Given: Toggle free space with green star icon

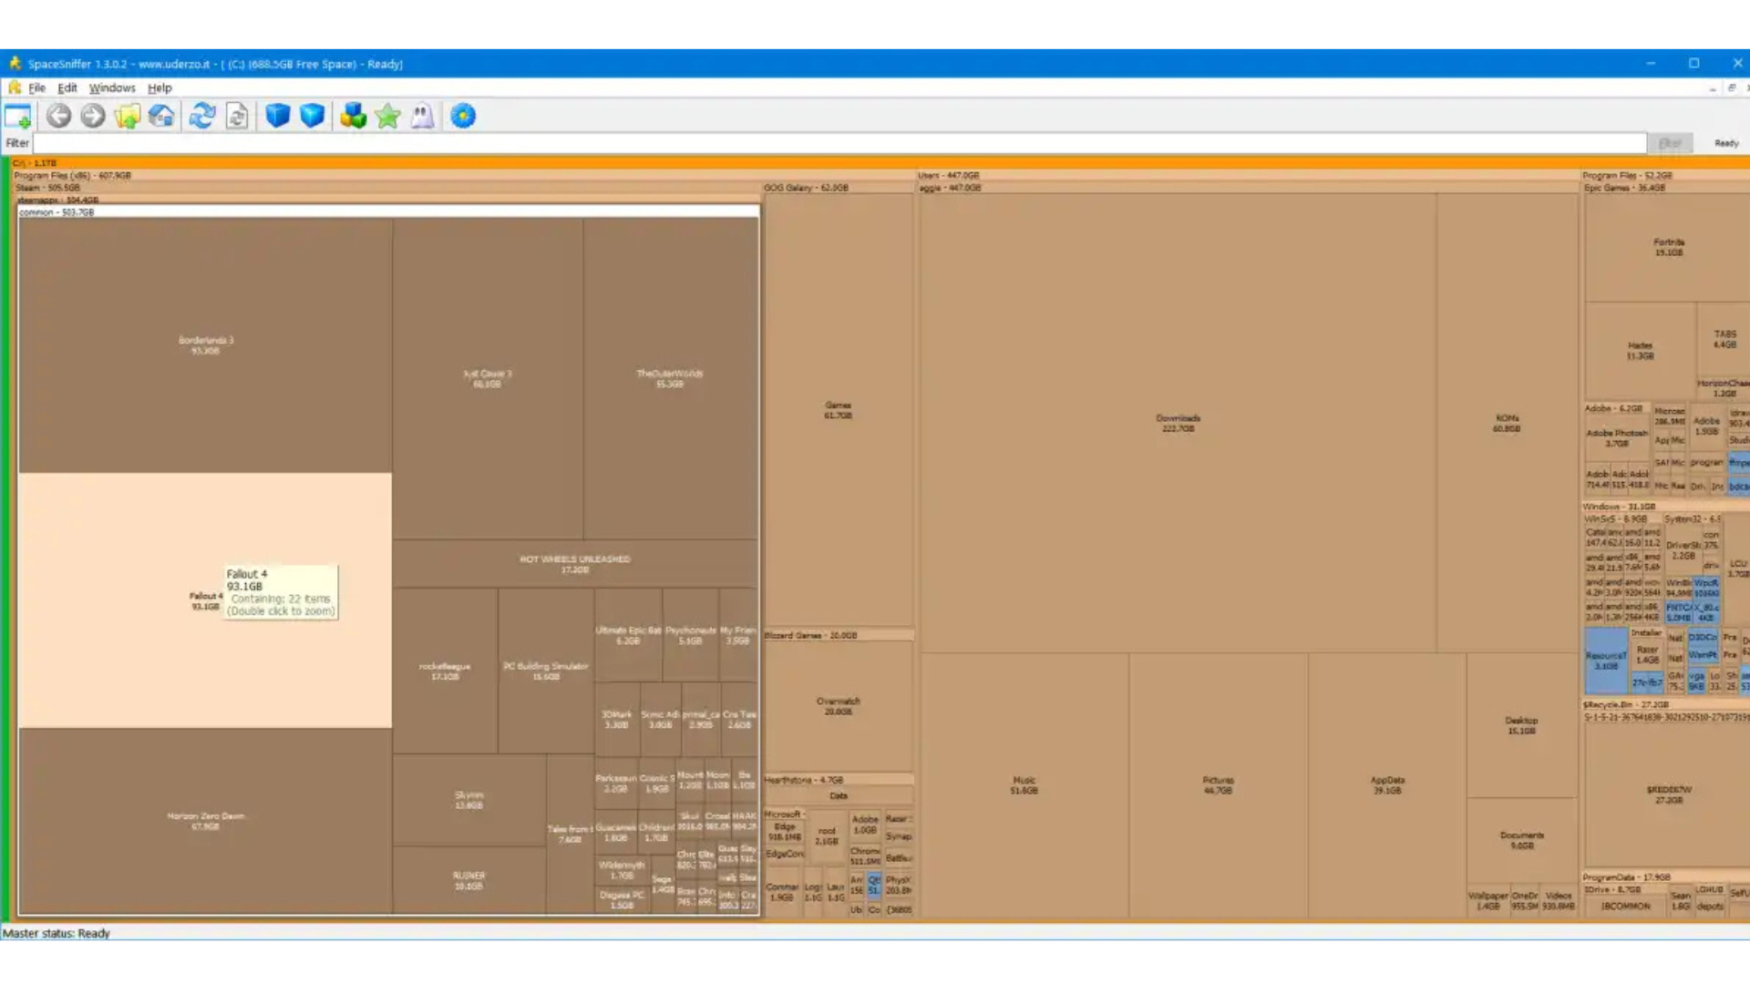Looking at the screenshot, I should pos(388,116).
